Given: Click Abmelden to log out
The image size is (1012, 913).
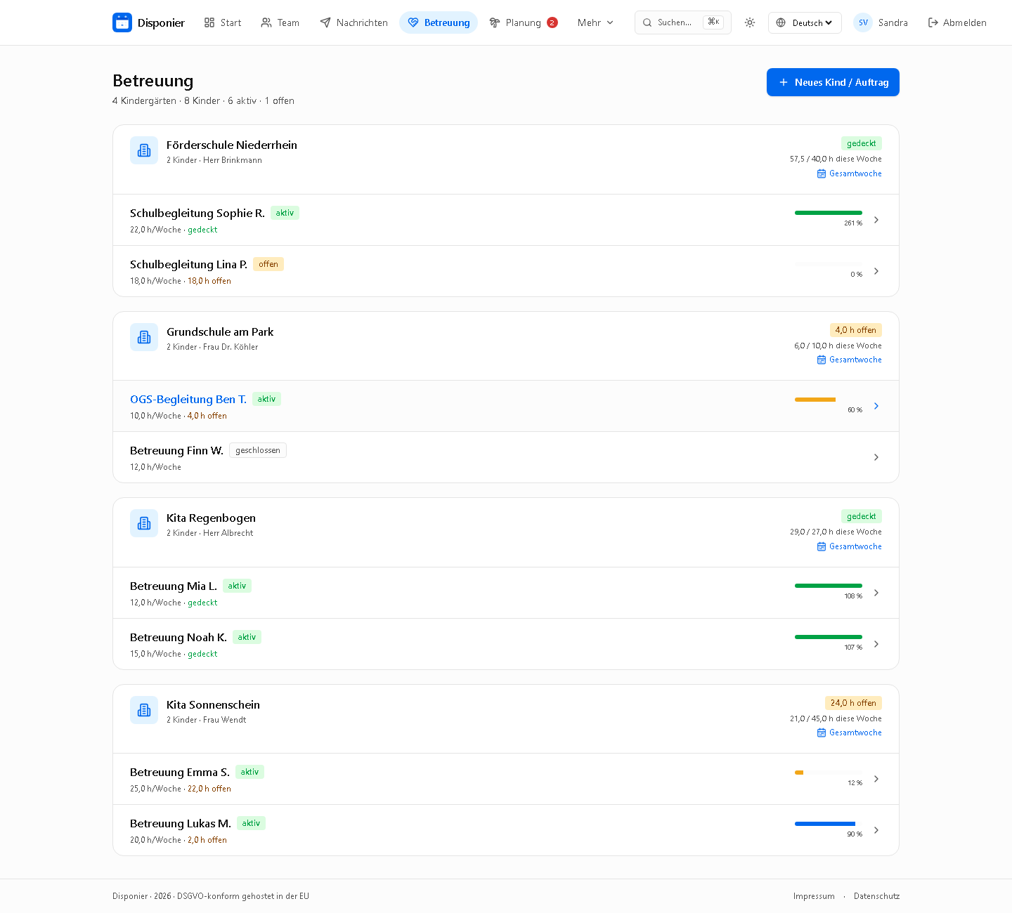Looking at the screenshot, I should pos(957,22).
